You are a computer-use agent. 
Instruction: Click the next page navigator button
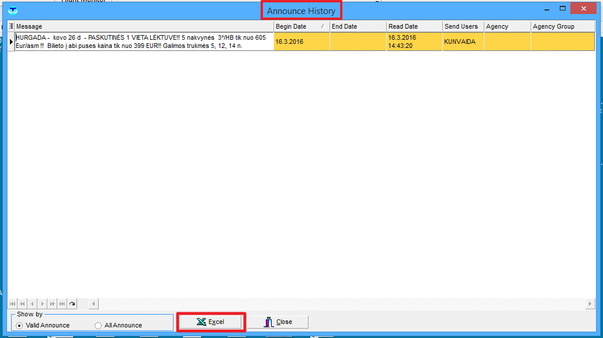tap(52, 304)
